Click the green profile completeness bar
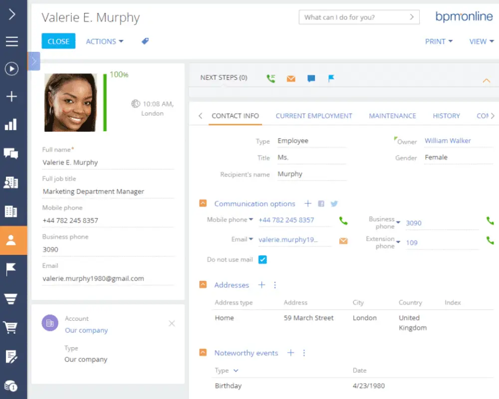 coord(105,102)
